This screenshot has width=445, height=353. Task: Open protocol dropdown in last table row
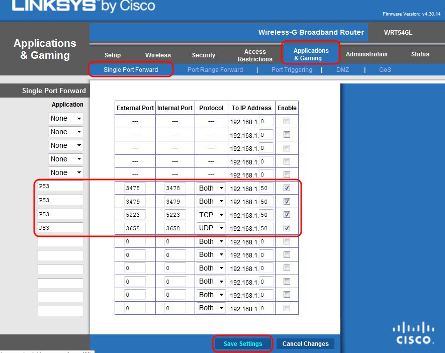[211, 308]
